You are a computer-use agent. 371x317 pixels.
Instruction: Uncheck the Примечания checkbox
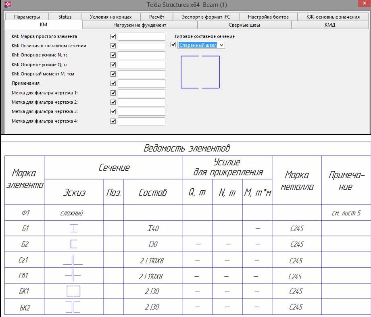click(x=113, y=83)
